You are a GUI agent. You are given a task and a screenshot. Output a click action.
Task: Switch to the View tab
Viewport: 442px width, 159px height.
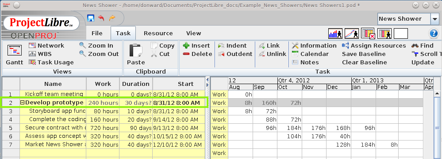coord(194,33)
